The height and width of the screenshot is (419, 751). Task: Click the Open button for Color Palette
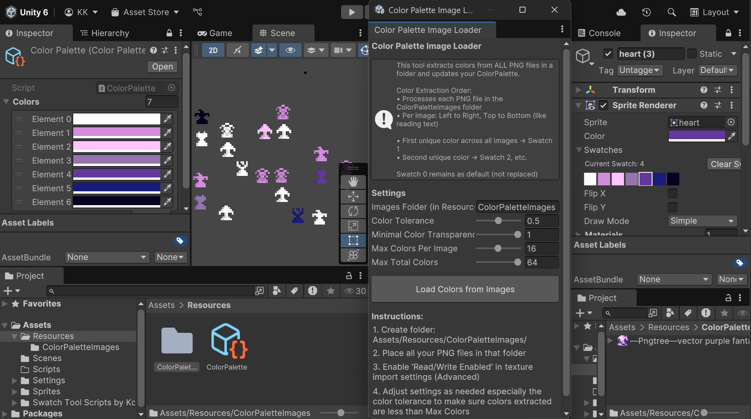pos(163,66)
